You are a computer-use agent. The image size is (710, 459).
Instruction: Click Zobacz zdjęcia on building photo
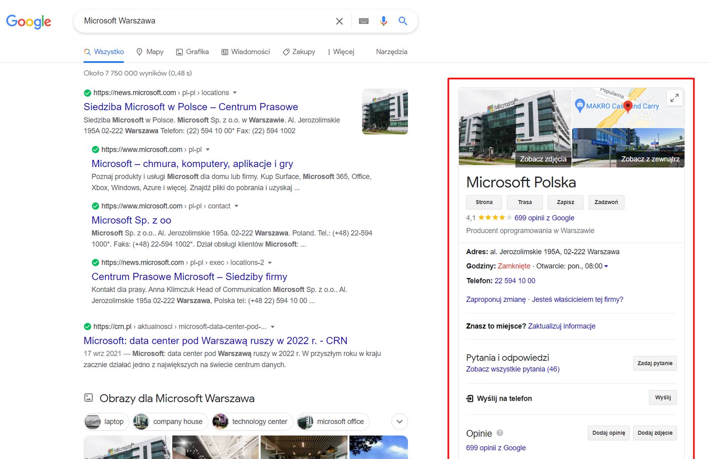(543, 159)
